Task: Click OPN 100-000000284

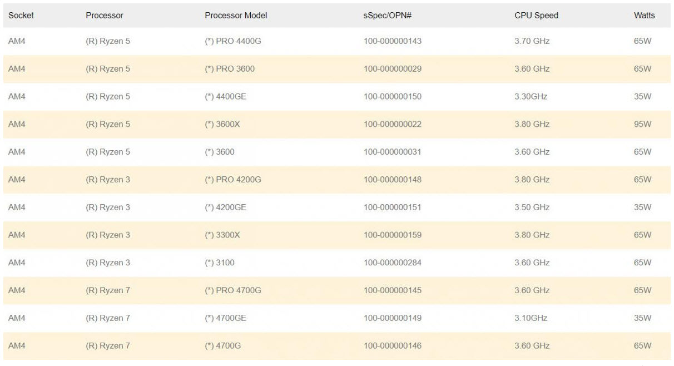Action: [392, 263]
